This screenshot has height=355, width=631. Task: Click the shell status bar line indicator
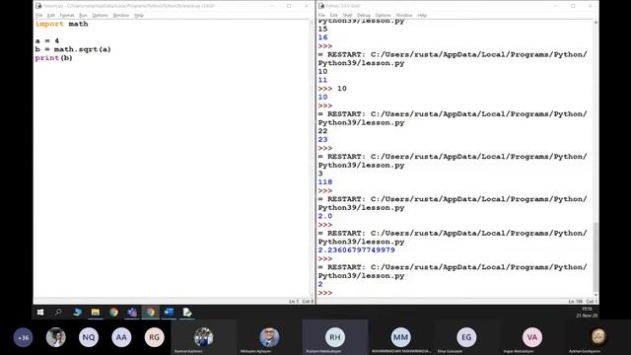pos(576,301)
